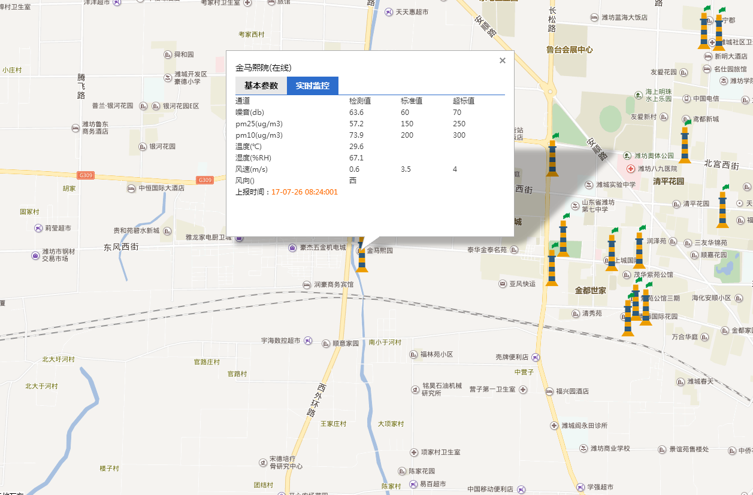Screen dimensions: 753x495
Task: Click the 鲁台会展中心 map label
Action: [x=569, y=50]
